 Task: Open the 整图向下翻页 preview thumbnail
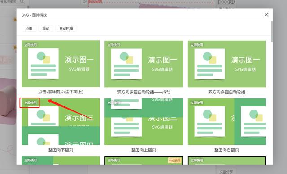[61, 122]
